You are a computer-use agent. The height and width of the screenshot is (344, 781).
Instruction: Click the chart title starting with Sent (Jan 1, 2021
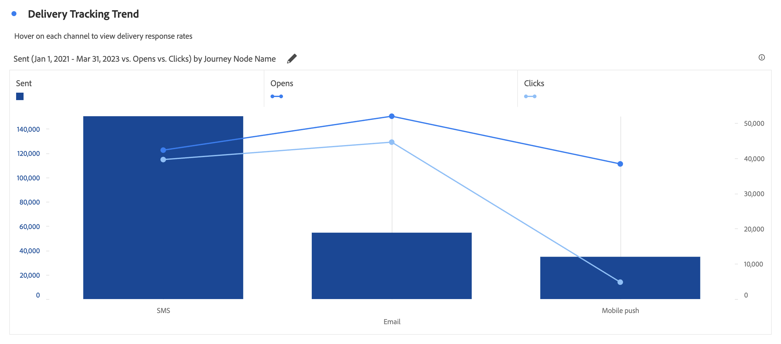pos(144,59)
